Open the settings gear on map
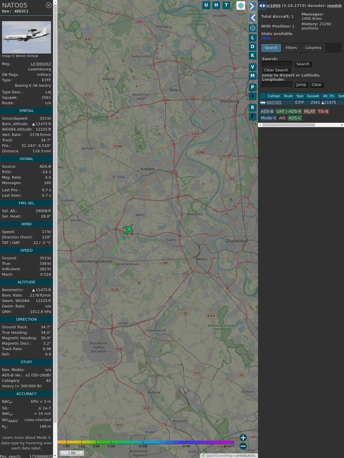This screenshot has height=458, width=344. 253,28
